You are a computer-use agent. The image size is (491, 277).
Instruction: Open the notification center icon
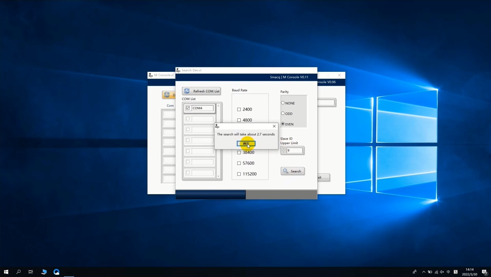pyautogui.click(x=485, y=272)
